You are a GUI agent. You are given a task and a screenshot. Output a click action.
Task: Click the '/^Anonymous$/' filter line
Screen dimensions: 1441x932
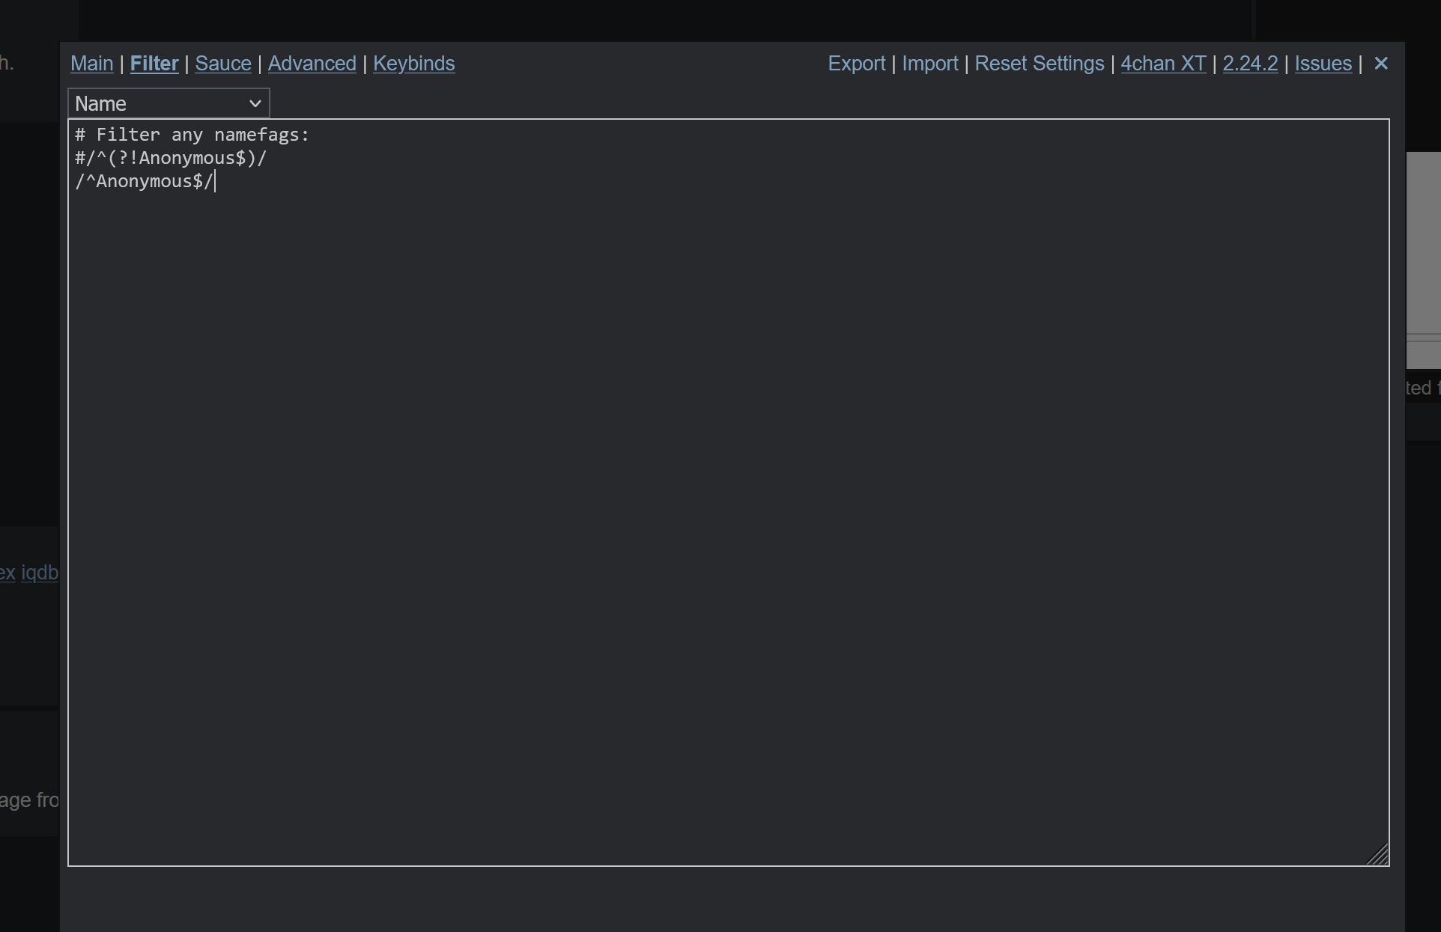tap(144, 181)
